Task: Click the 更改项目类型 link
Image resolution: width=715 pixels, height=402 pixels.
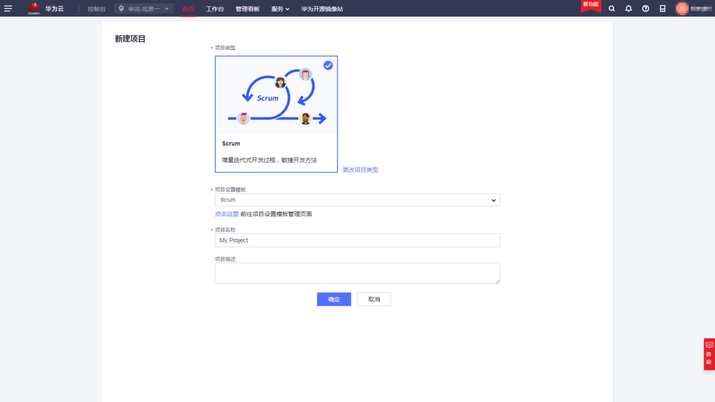Action: coord(361,170)
